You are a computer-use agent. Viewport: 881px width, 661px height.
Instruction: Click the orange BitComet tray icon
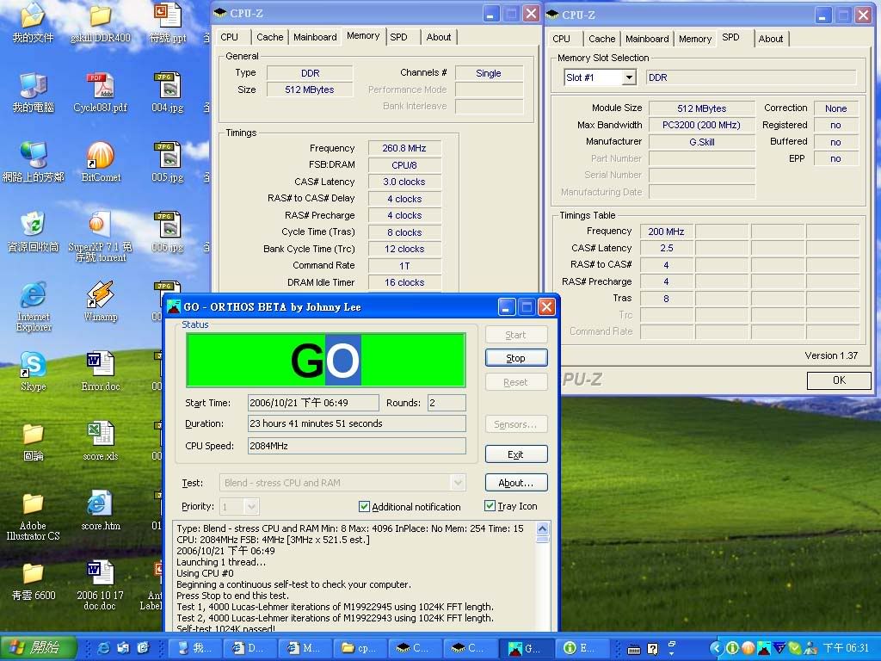click(749, 649)
